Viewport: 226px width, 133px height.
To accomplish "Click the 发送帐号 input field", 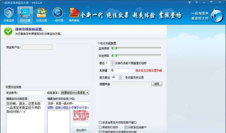I will click(x=32, y=93).
